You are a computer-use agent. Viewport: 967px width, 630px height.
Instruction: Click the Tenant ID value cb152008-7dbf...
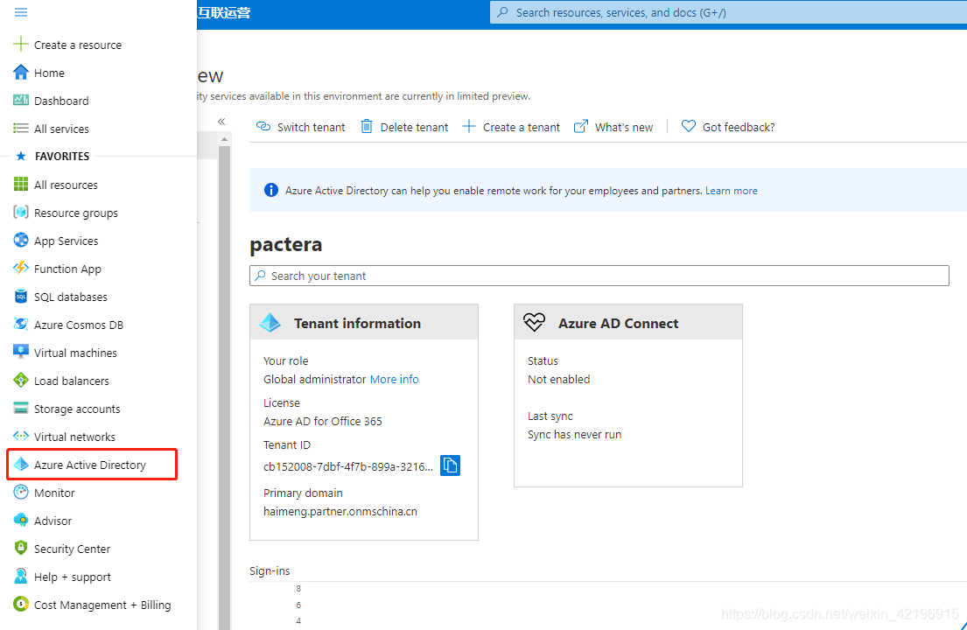tap(347, 466)
